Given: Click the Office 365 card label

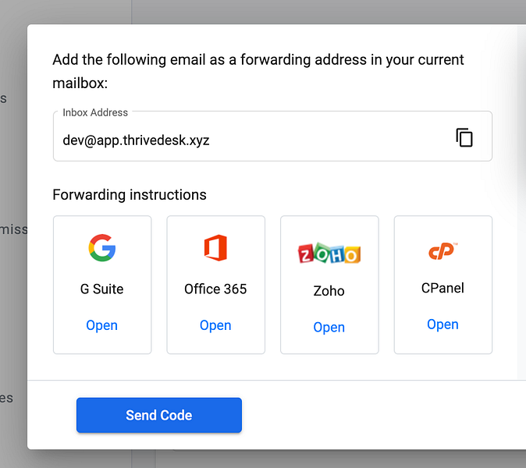Looking at the screenshot, I should (215, 289).
